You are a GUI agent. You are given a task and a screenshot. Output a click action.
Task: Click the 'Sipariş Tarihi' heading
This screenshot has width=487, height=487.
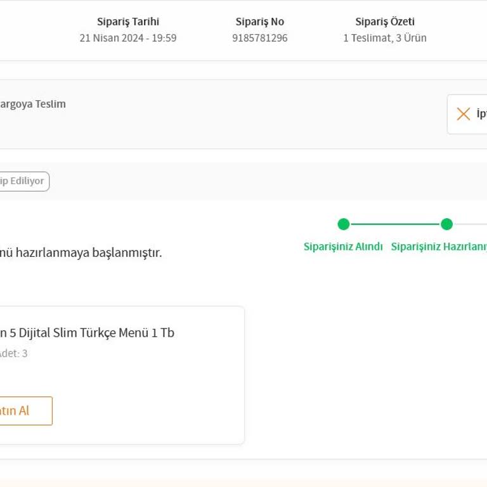click(128, 22)
